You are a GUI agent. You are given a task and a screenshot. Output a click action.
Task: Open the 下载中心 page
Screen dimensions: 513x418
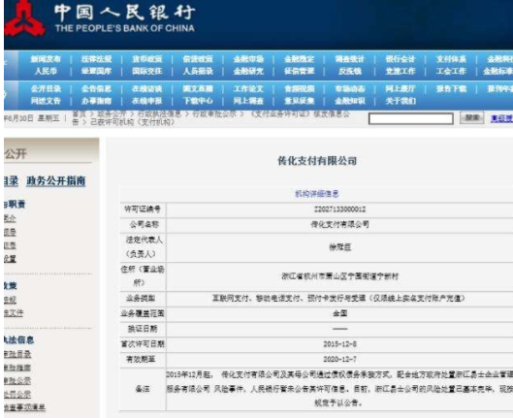click(198, 101)
